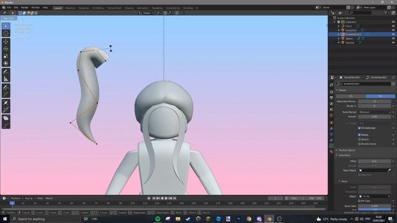Click the Offset value field
Viewport: 397px width, 223px height.
[375, 161]
